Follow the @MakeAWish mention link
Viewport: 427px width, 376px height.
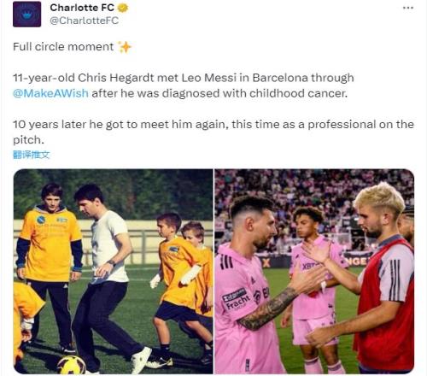click(x=50, y=93)
